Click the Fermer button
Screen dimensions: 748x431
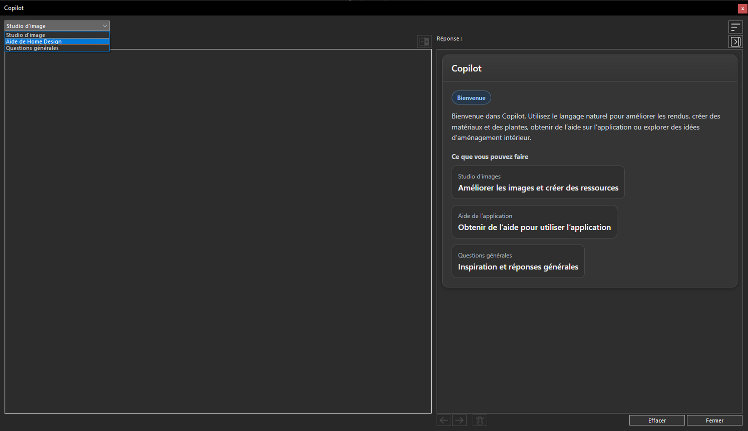pyautogui.click(x=714, y=420)
